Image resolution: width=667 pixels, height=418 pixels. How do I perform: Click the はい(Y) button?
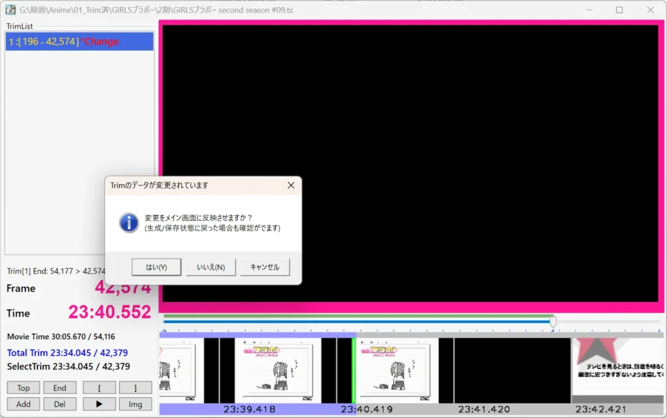(x=156, y=267)
